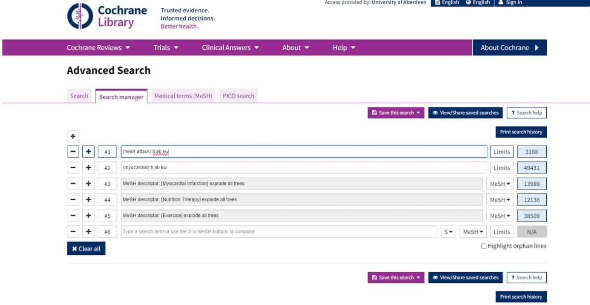The height and width of the screenshot is (305, 590).
Task: Click the Clear all button
Action: [x=86, y=248]
